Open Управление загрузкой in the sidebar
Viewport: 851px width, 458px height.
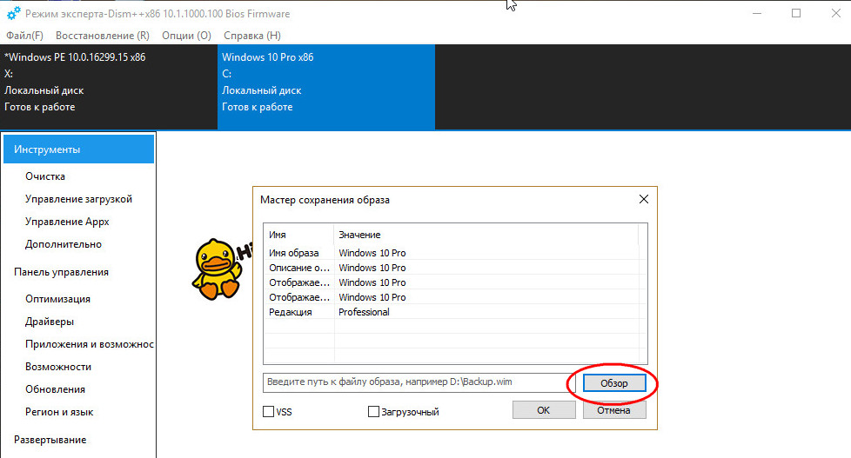coord(78,199)
